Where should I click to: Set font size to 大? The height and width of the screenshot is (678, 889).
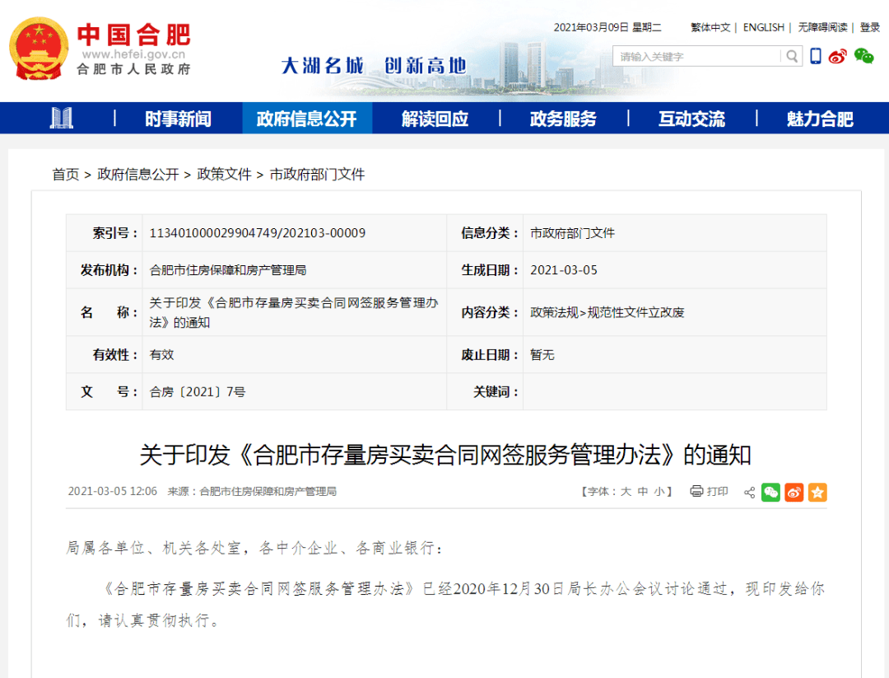click(626, 491)
